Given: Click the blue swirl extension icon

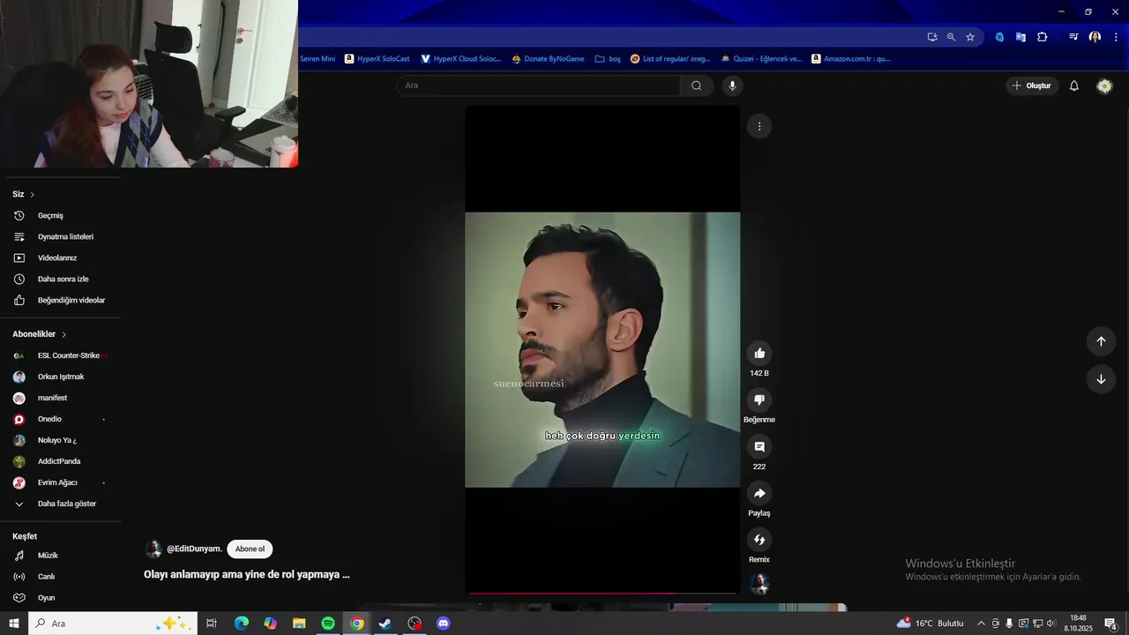Looking at the screenshot, I should tap(999, 37).
